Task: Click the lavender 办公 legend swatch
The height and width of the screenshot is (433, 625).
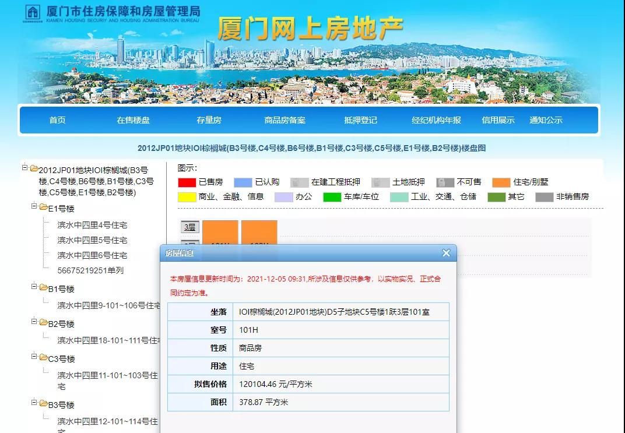Action: pos(284,197)
